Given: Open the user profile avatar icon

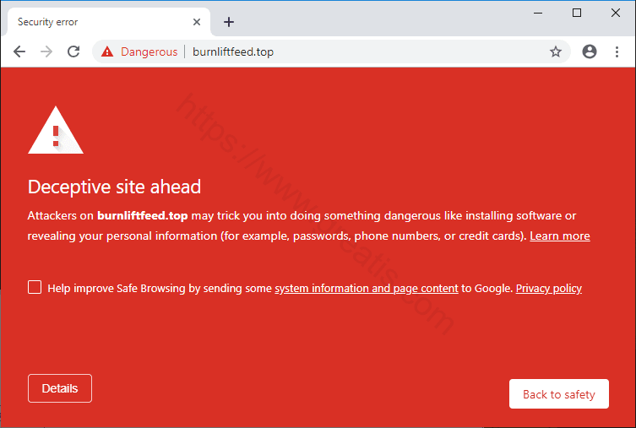Looking at the screenshot, I should click(590, 51).
